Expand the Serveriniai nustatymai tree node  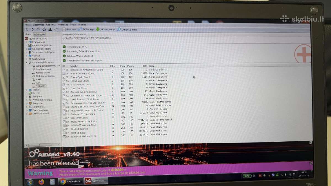26,52
